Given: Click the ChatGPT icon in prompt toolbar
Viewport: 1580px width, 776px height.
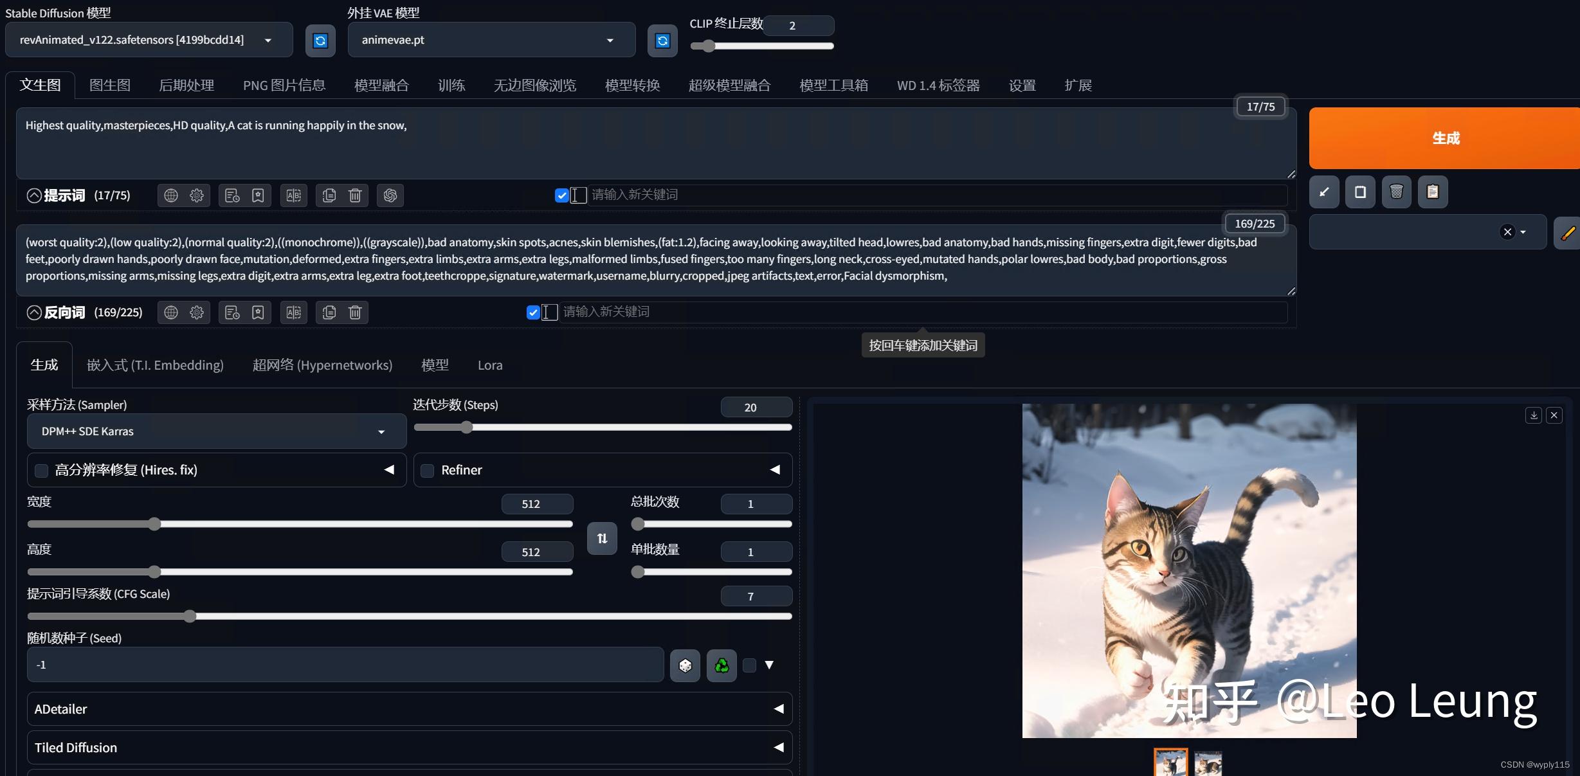Looking at the screenshot, I should pos(390,195).
